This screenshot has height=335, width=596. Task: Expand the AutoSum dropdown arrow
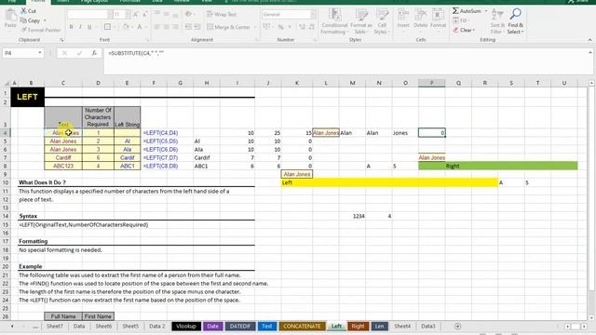tap(486, 11)
